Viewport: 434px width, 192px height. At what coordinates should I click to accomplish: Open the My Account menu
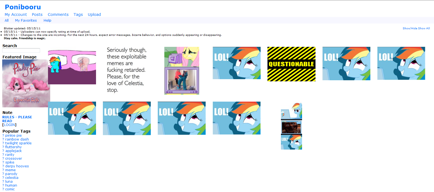point(16,15)
